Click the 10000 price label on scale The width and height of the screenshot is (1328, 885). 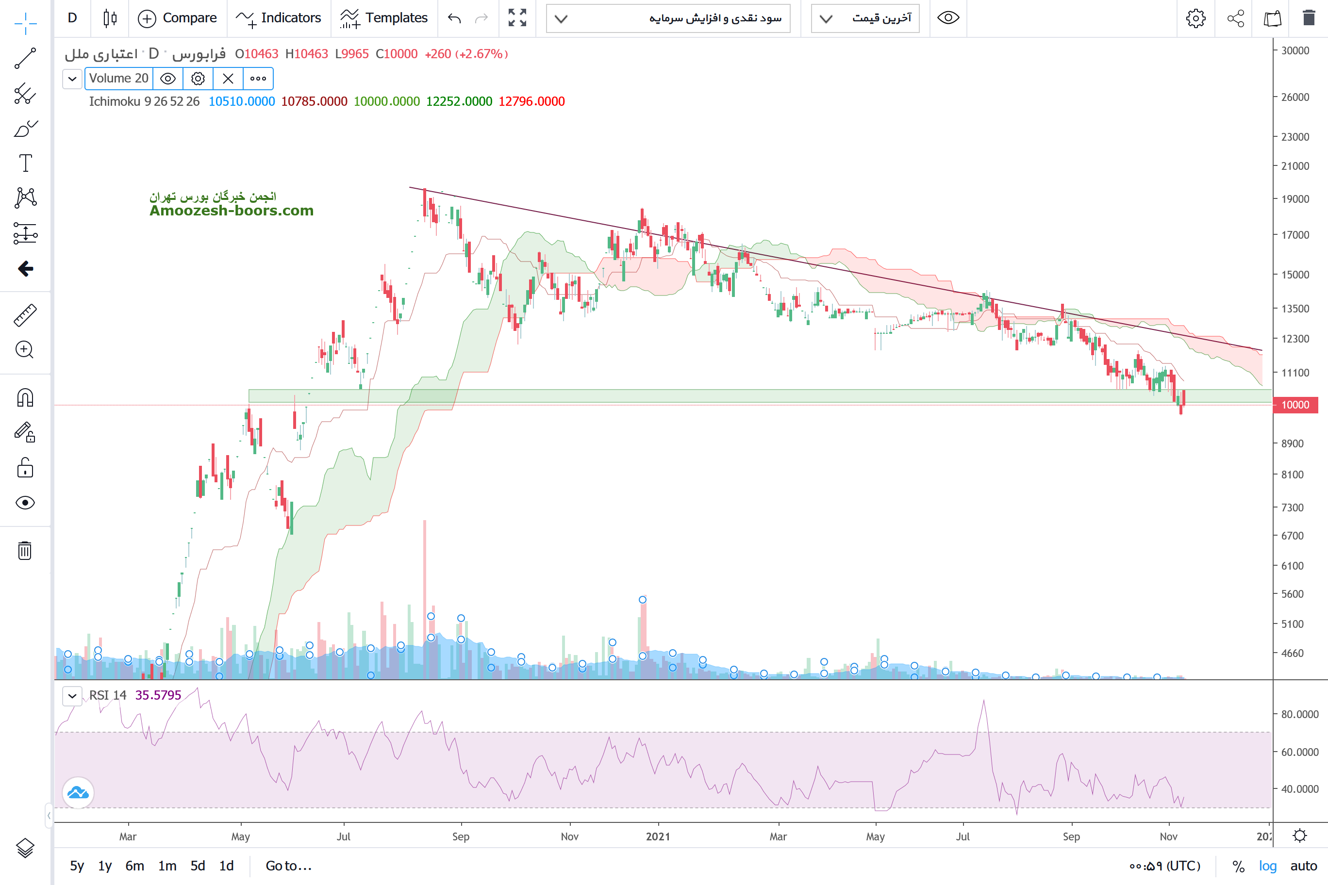coord(1295,405)
